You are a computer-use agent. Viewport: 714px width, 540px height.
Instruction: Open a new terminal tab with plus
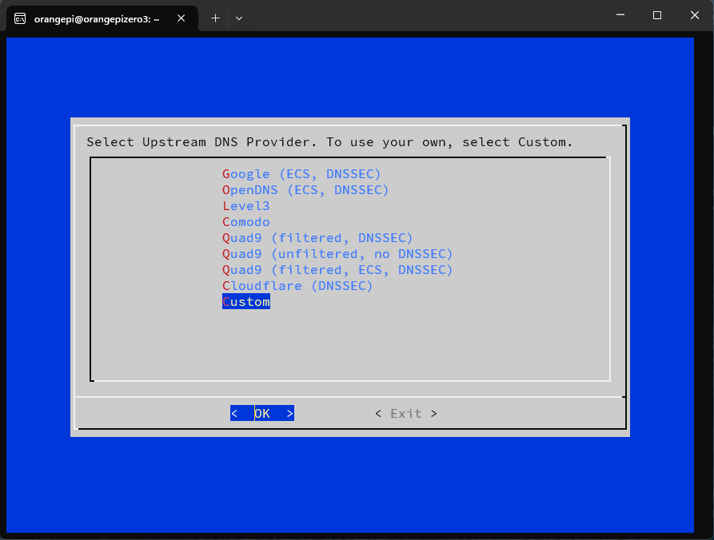coord(215,18)
